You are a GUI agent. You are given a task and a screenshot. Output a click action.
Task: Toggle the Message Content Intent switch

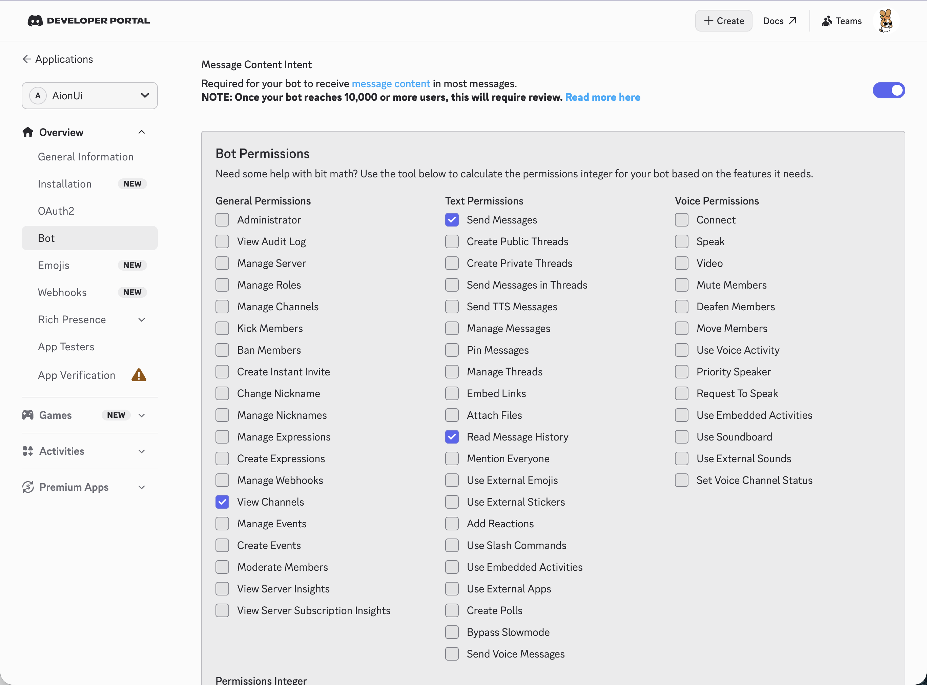pos(889,91)
